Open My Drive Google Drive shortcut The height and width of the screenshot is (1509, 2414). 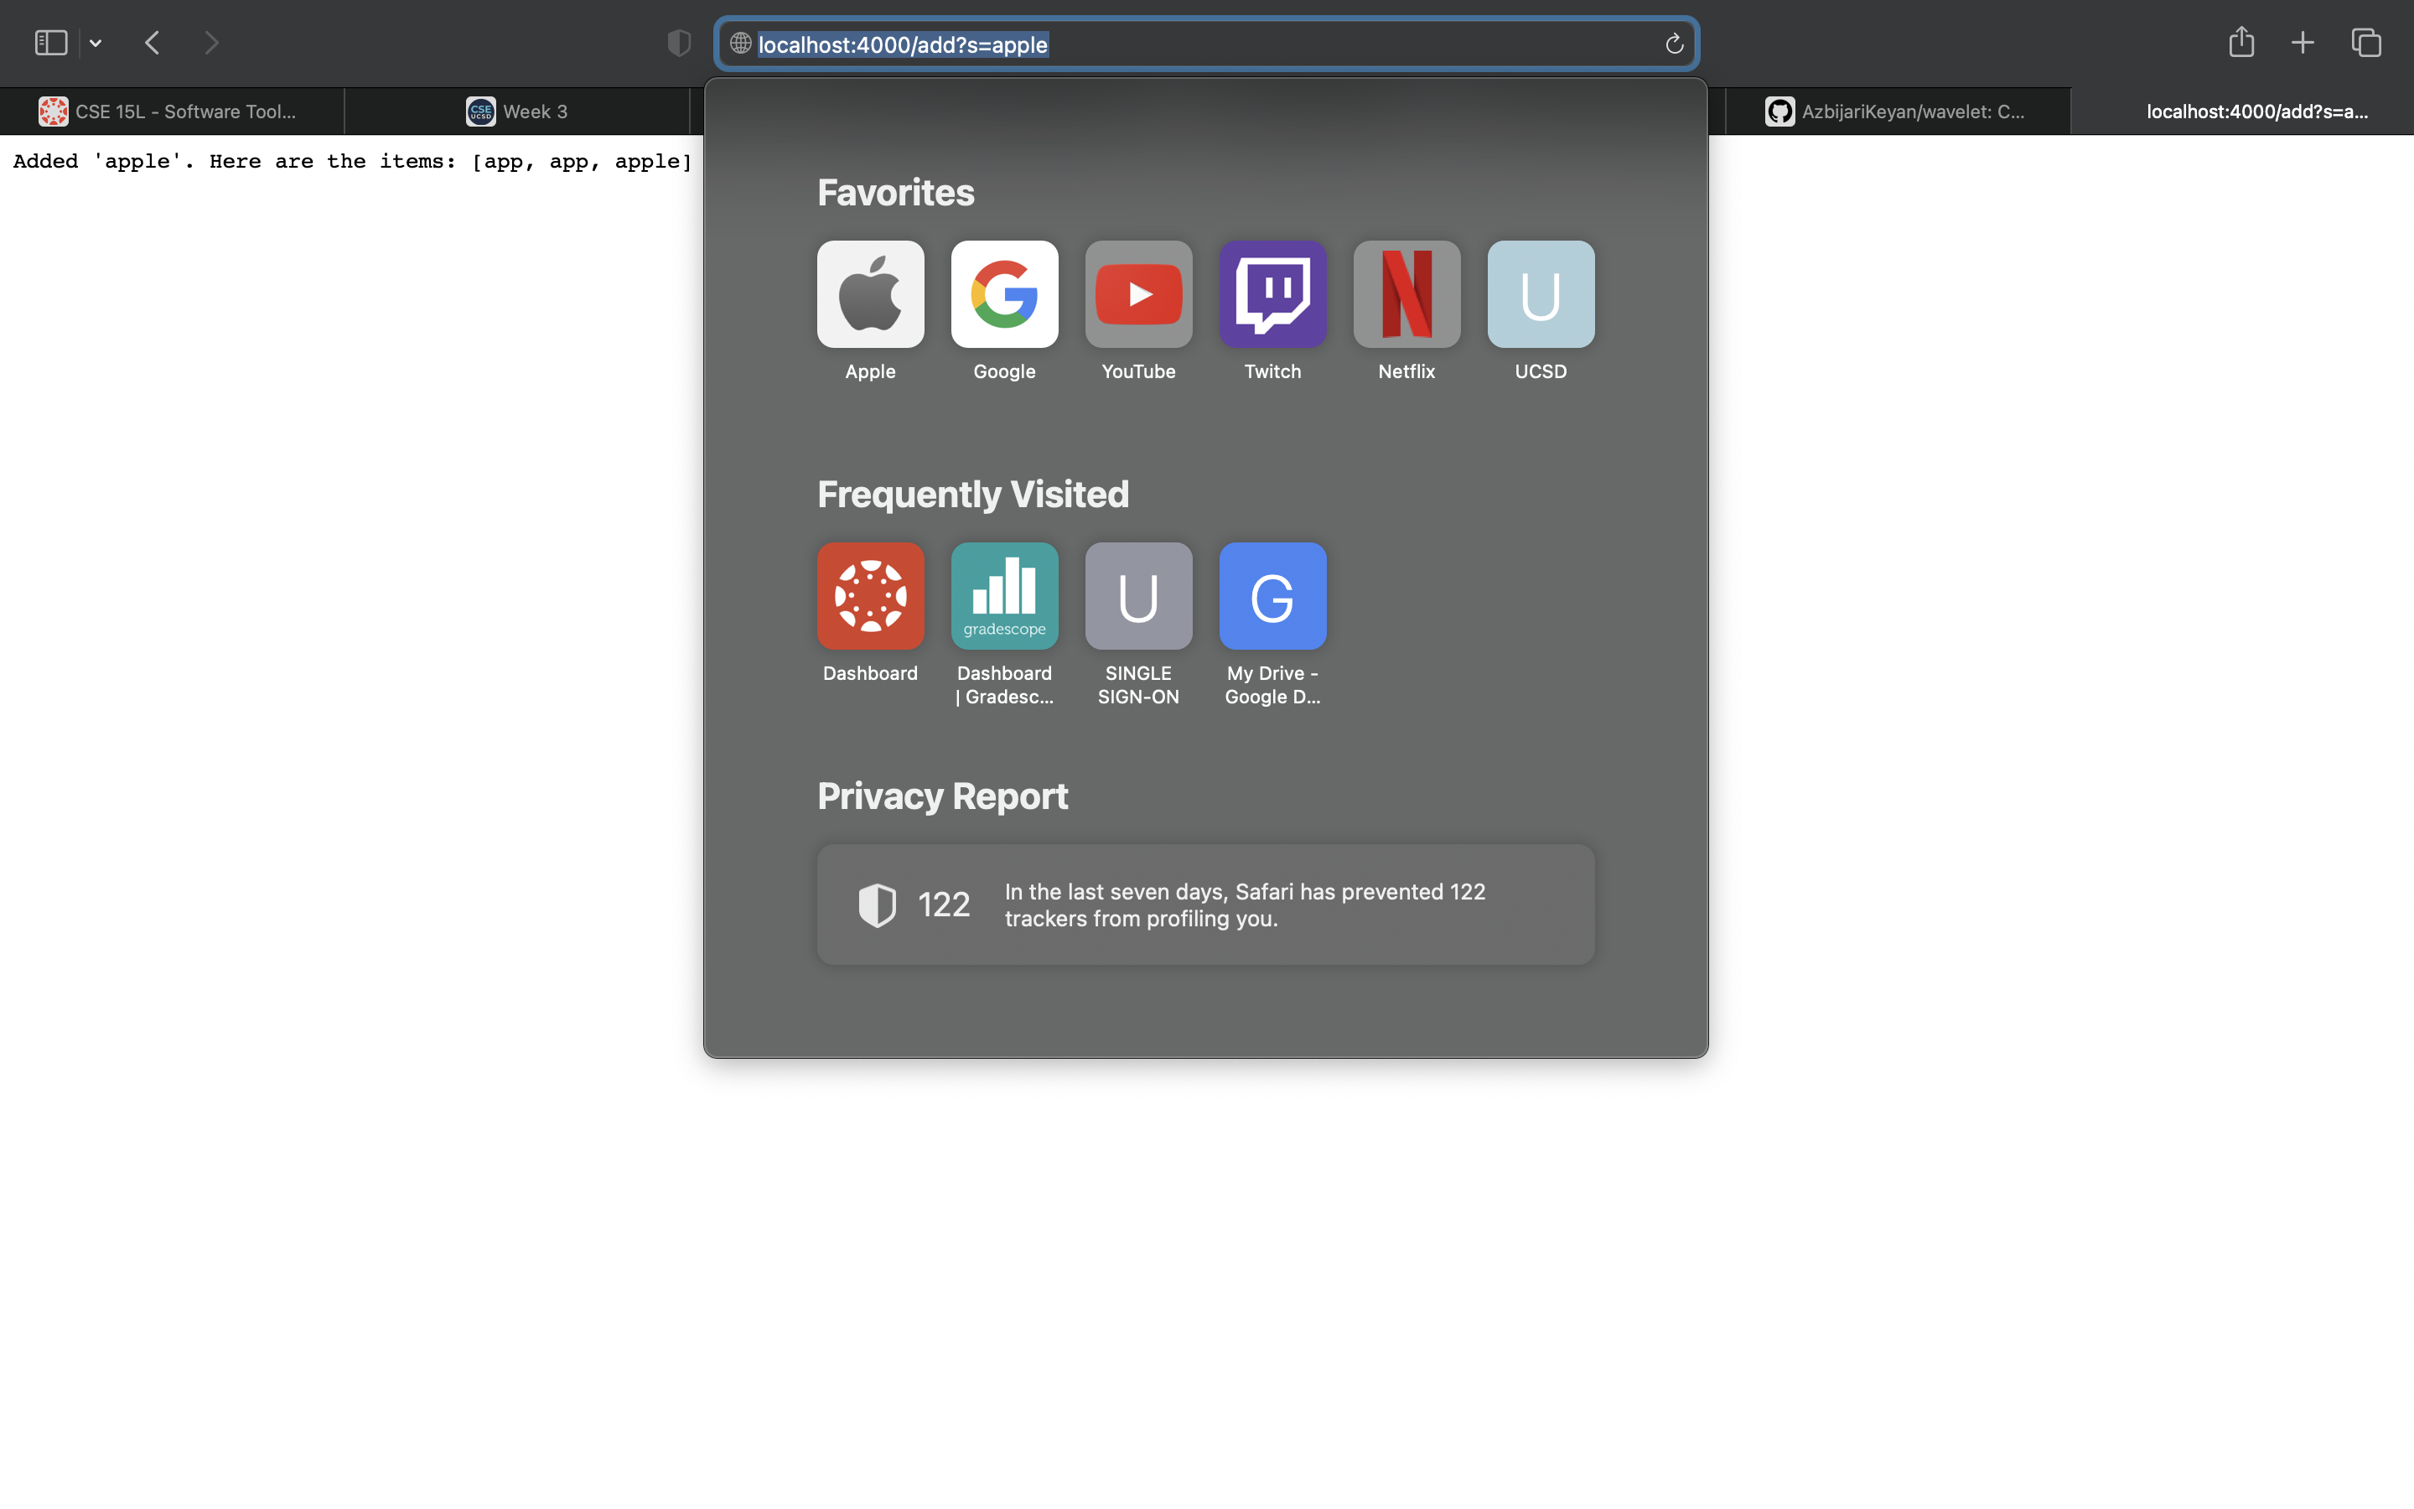1272,597
